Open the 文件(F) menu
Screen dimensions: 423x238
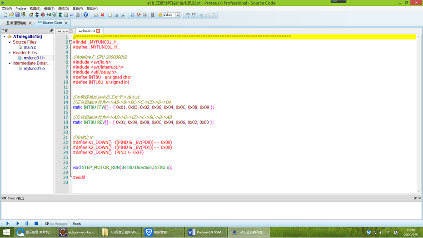coord(7,9)
